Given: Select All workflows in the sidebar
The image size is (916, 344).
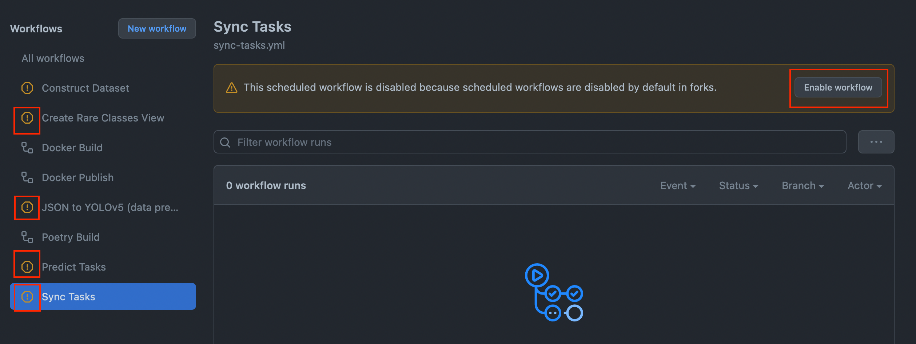Looking at the screenshot, I should click(x=53, y=58).
